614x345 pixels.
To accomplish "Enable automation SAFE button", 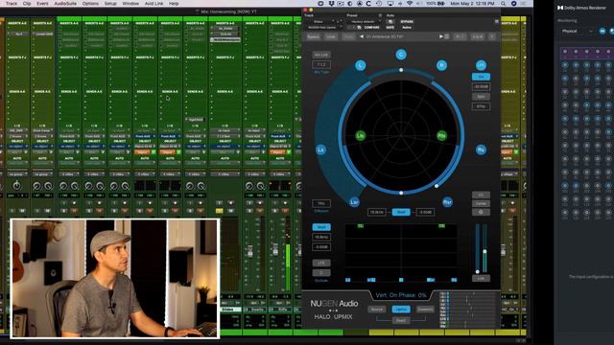I will 390,28.
